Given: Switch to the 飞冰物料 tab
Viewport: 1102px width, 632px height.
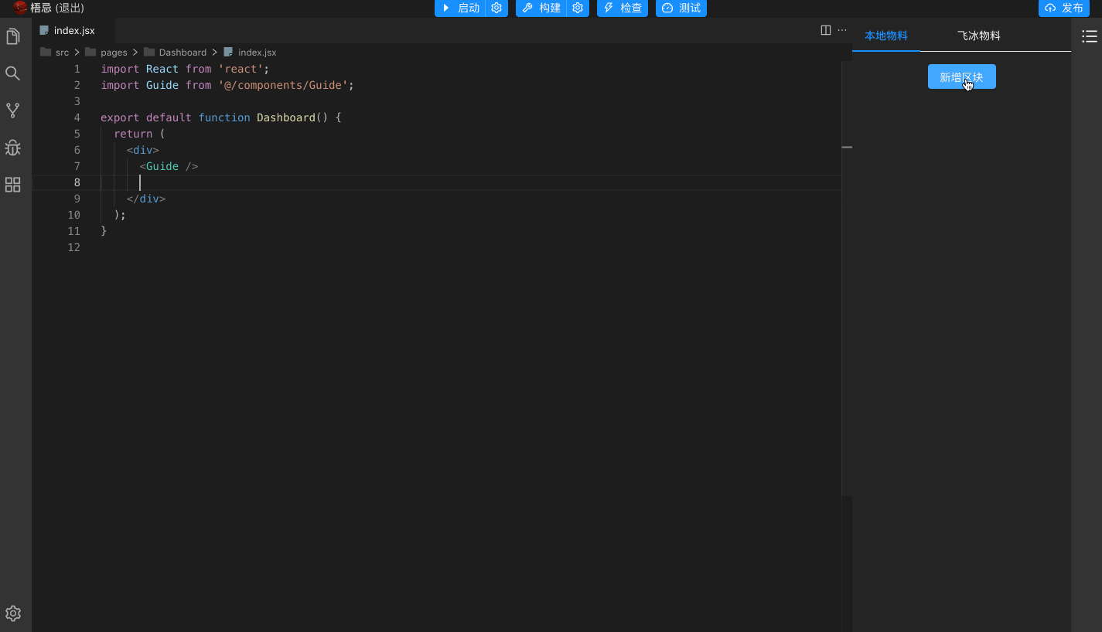Looking at the screenshot, I should pyautogui.click(x=979, y=36).
